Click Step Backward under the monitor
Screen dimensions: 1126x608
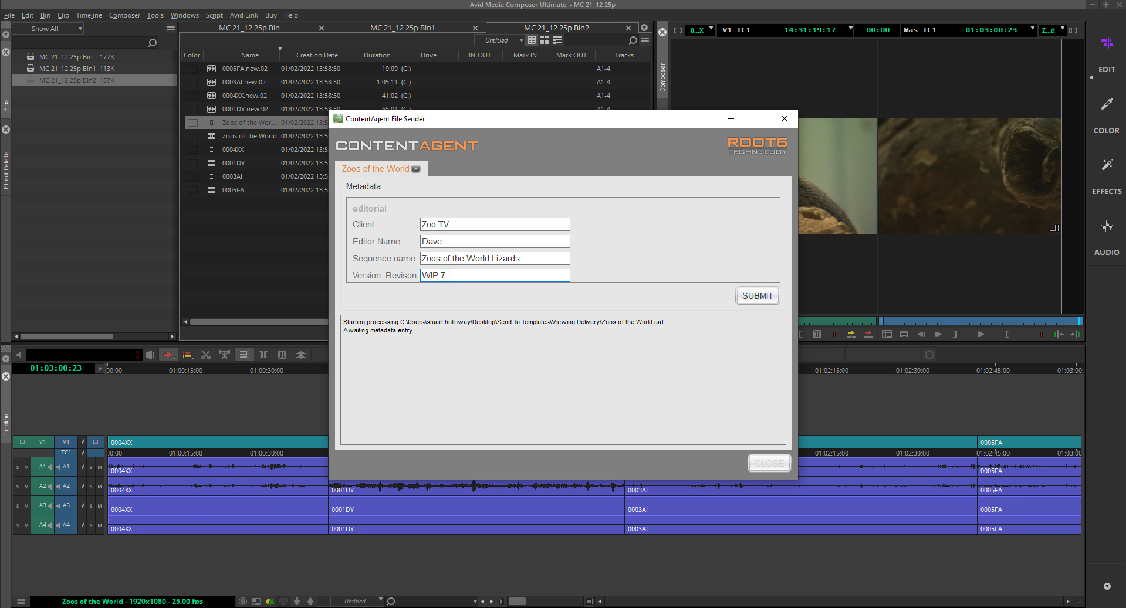921,334
